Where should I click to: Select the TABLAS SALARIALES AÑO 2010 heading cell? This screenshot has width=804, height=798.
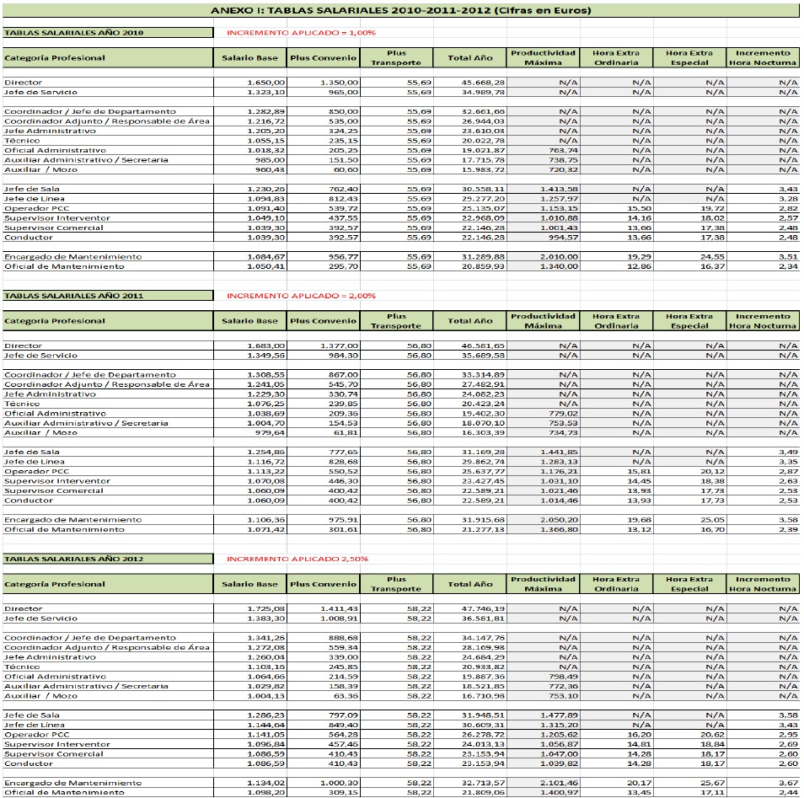[x=107, y=33]
